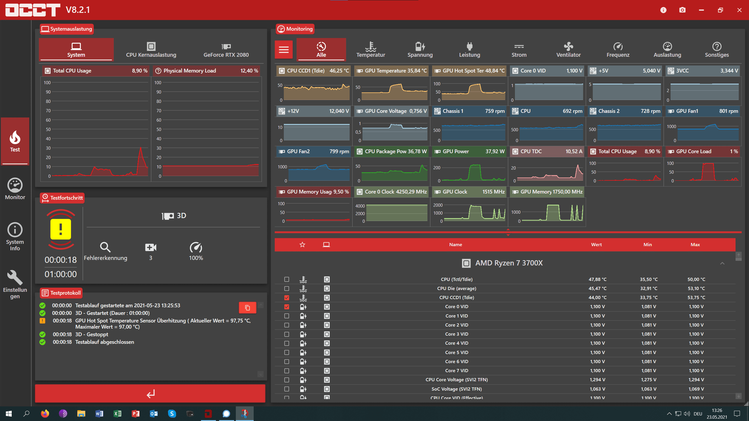The width and height of the screenshot is (749, 421).
Task: Switch to the Temperatur tab
Action: tap(370, 50)
